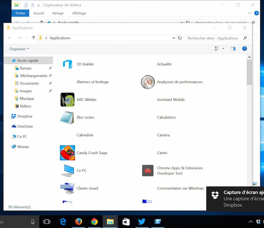Select Dropbox in the navigation pane
The width and height of the screenshot is (264, 228).
pos(25,116)
